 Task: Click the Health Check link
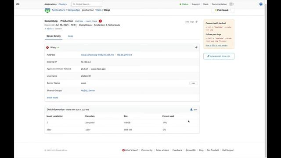(91, 21)
